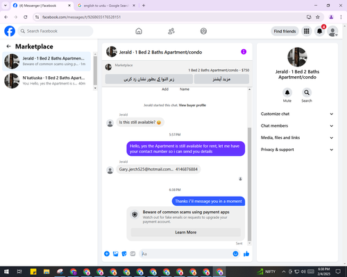Mute the conversation with the bell icon
Viewport: 347px width, 277px height.
click(x=287, y=93)
